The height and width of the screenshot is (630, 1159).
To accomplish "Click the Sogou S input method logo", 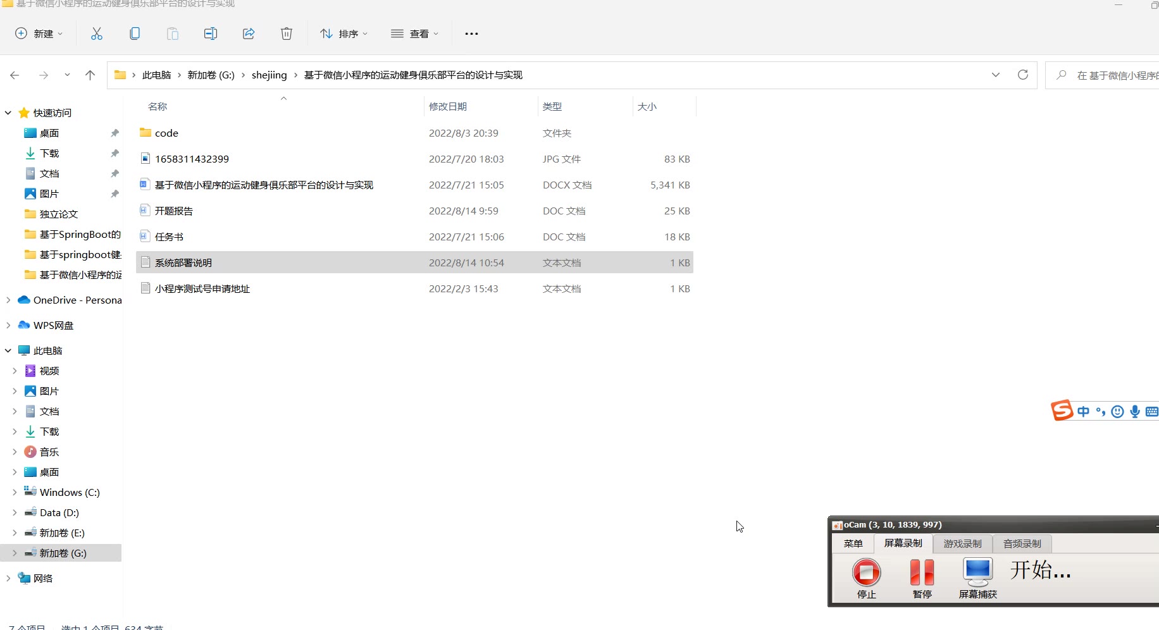I will tap(1062, 411).
